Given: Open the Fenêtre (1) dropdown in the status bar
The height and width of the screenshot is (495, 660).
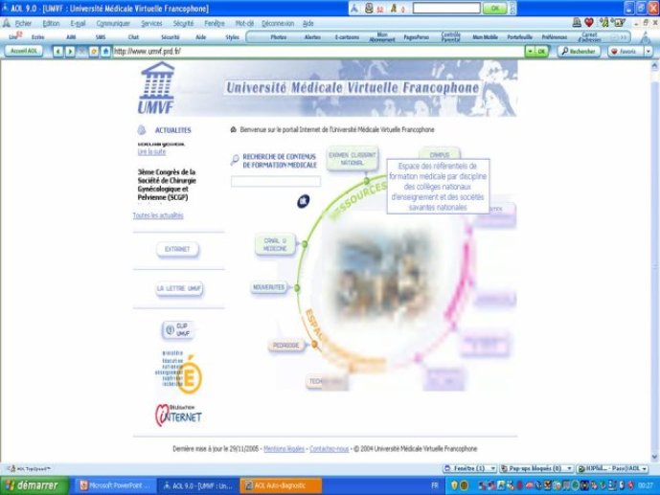Looking at the screenshot, I should point(470,468).
